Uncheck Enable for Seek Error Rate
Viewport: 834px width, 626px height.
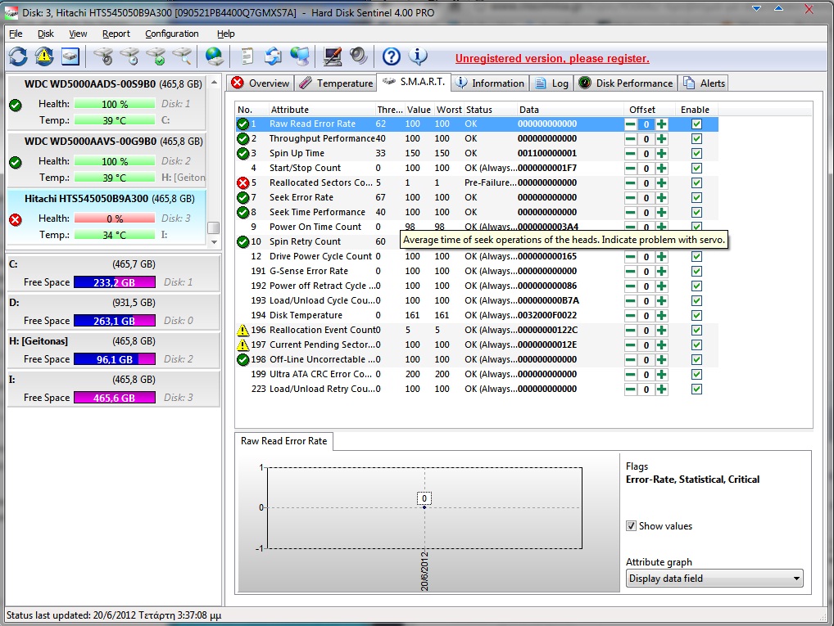696,198
